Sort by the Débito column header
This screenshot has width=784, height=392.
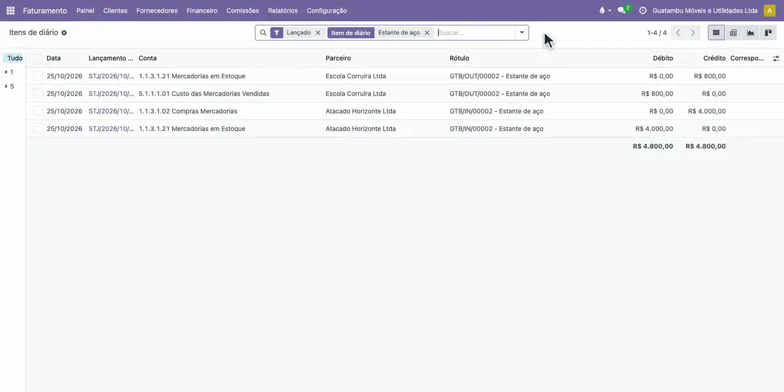click(x=663, y=58)
